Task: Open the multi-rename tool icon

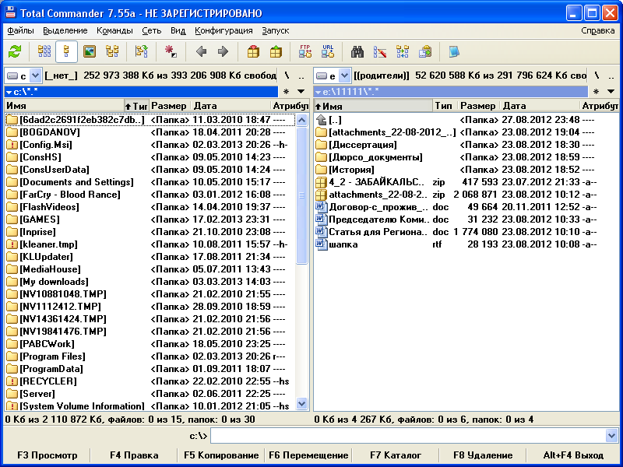Action: [380, 51]
